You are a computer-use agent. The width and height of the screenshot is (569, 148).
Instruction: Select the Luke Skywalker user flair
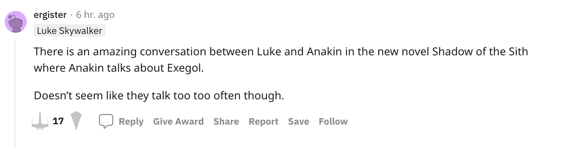pos(69,31)
